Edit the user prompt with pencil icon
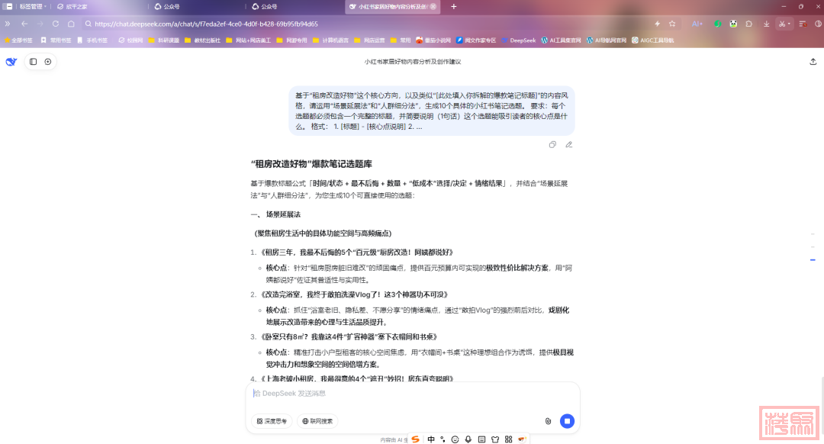This screenshot has width=824, height=444. click(568, 144)
